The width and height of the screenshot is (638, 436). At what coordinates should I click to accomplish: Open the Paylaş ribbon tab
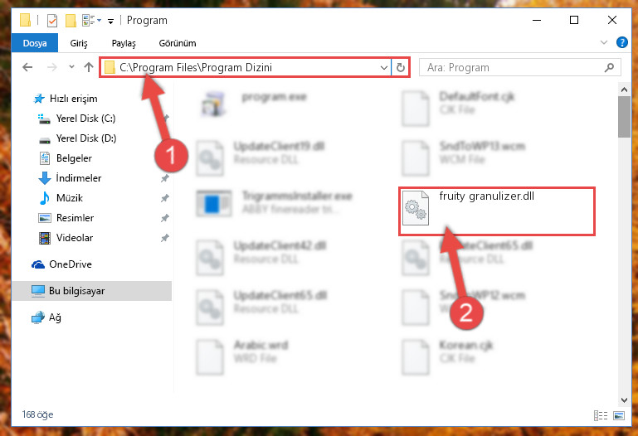[x=124, y=43]
